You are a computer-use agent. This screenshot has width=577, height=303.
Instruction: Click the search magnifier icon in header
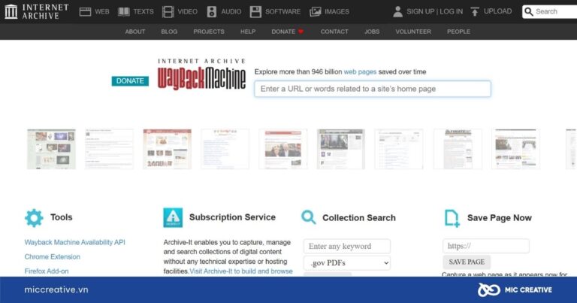tap(528, 11)
